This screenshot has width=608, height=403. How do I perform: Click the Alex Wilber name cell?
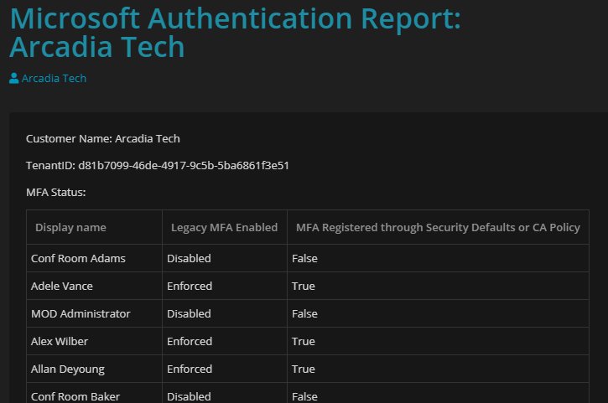pyautogui.click(x=60, y=341)
